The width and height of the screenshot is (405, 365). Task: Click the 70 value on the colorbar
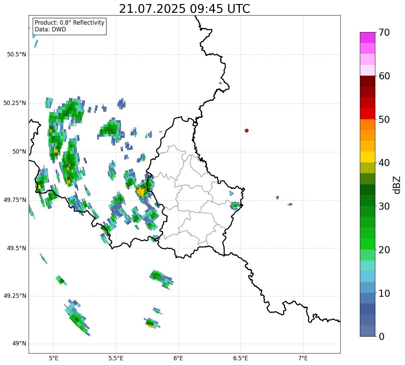(x=384, y=32)
